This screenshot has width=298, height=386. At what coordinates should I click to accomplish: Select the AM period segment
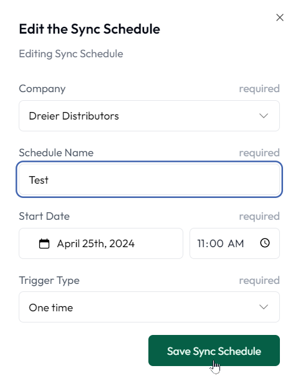236,243
